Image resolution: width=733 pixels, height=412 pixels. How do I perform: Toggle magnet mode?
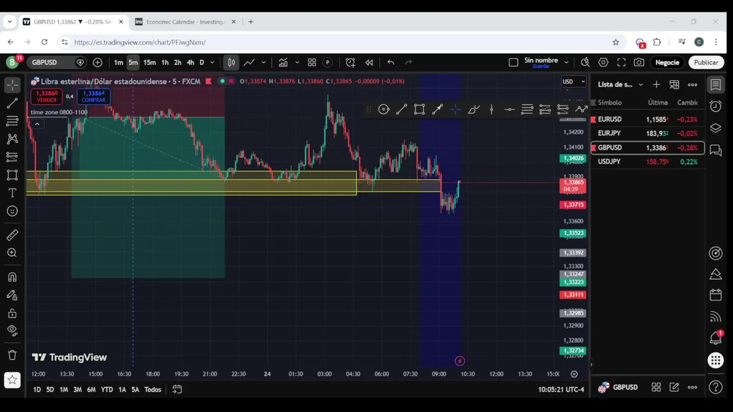point(12,277)
